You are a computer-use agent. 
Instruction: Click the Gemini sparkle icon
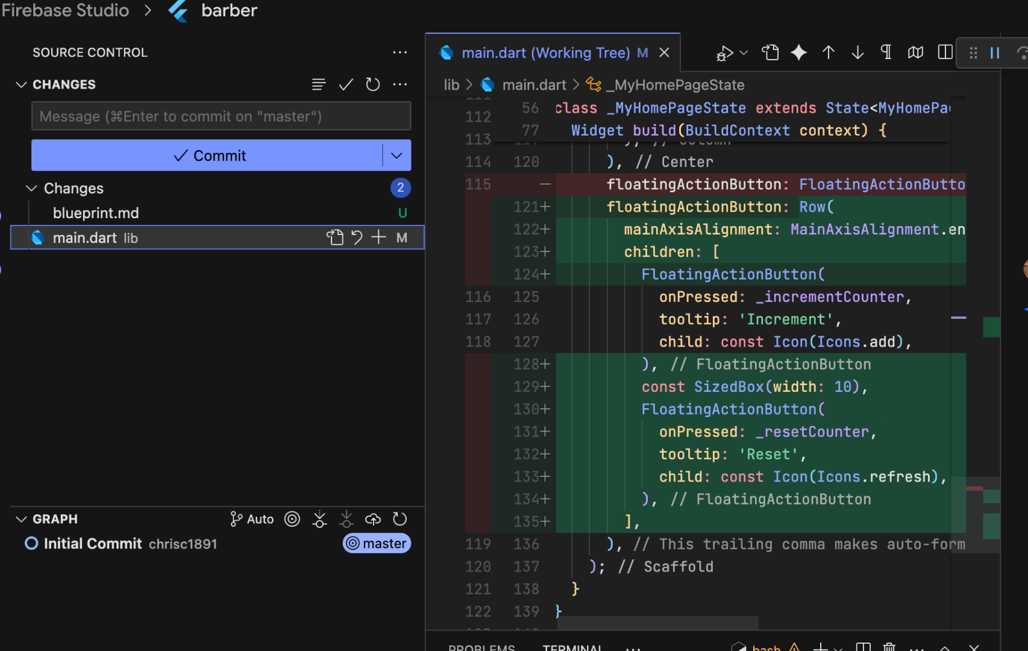[799, 53]
